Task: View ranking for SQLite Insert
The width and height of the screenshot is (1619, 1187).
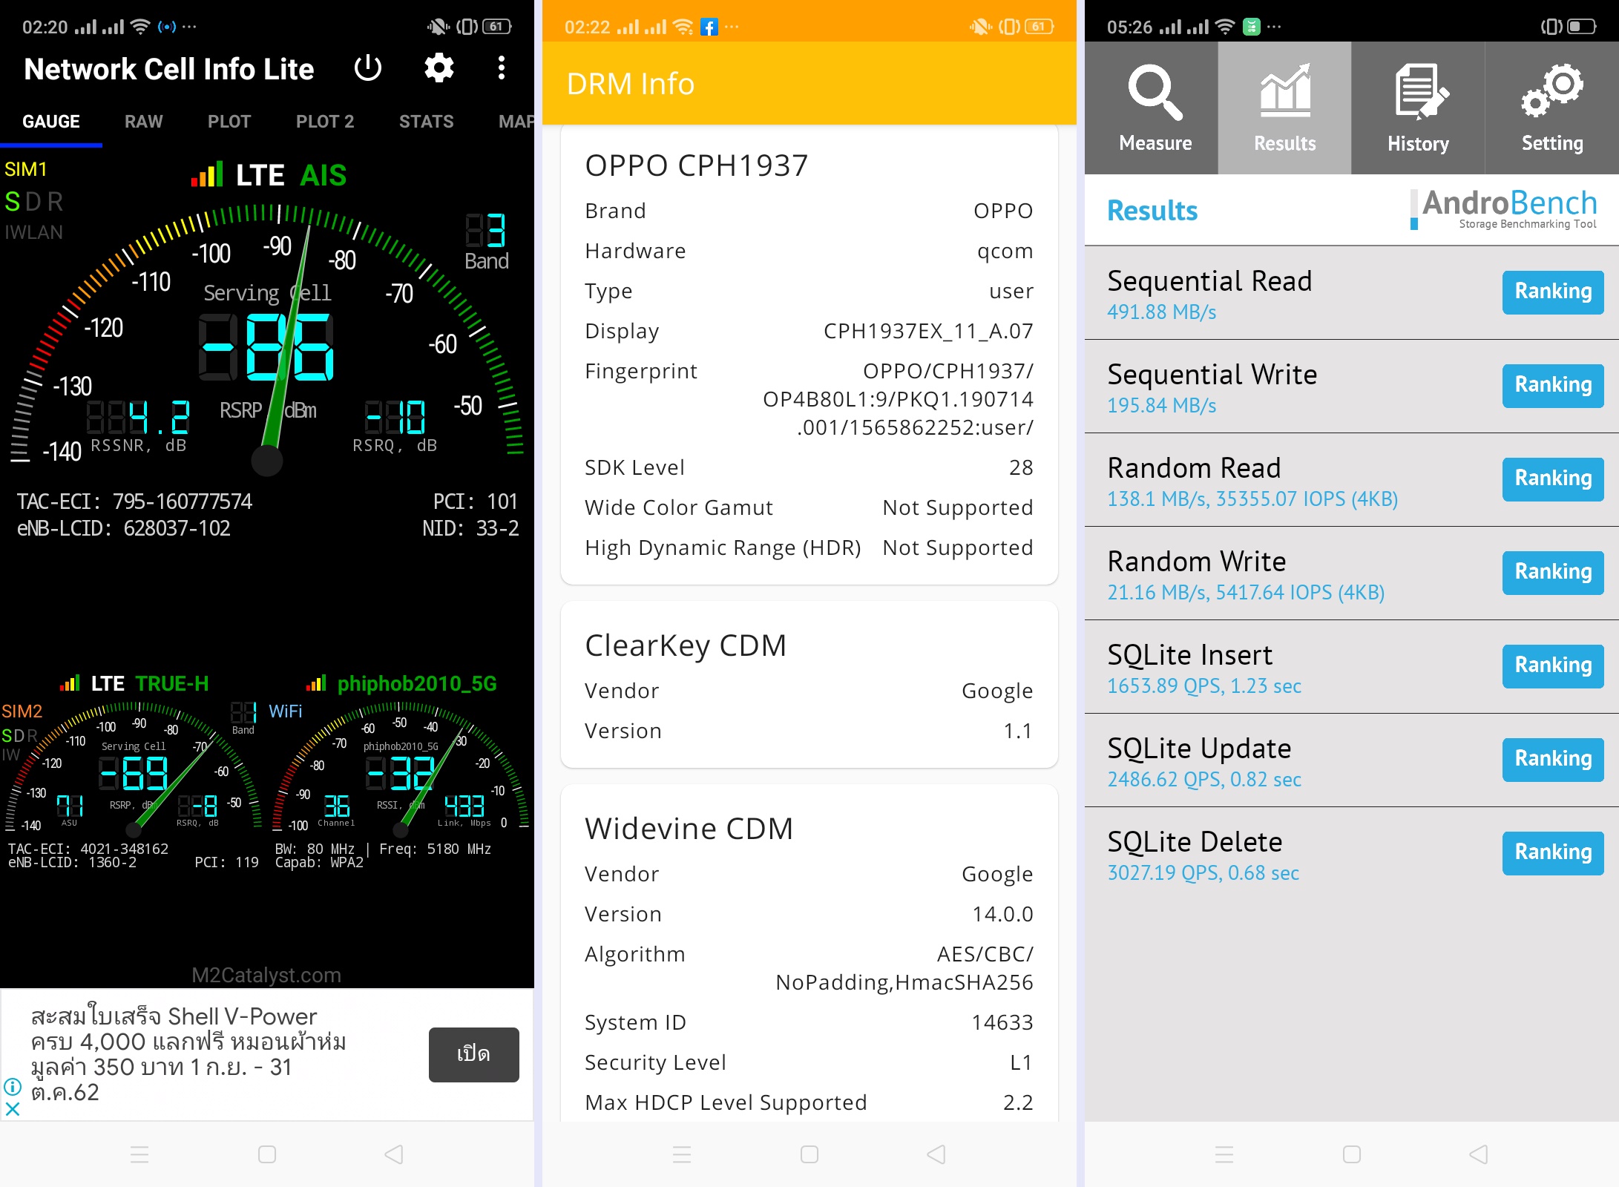Action: tap(1553, 666)
